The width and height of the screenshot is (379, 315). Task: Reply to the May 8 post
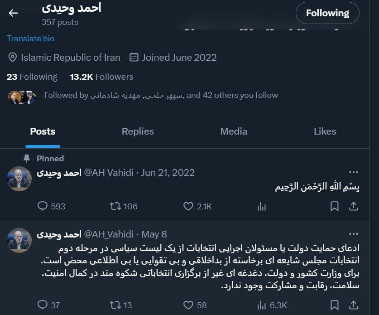tap(43, 305)
